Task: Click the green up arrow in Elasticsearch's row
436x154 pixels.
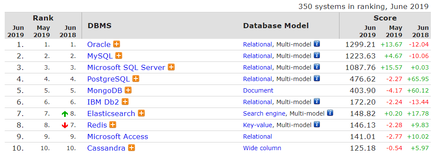Action: pos(65,114)
